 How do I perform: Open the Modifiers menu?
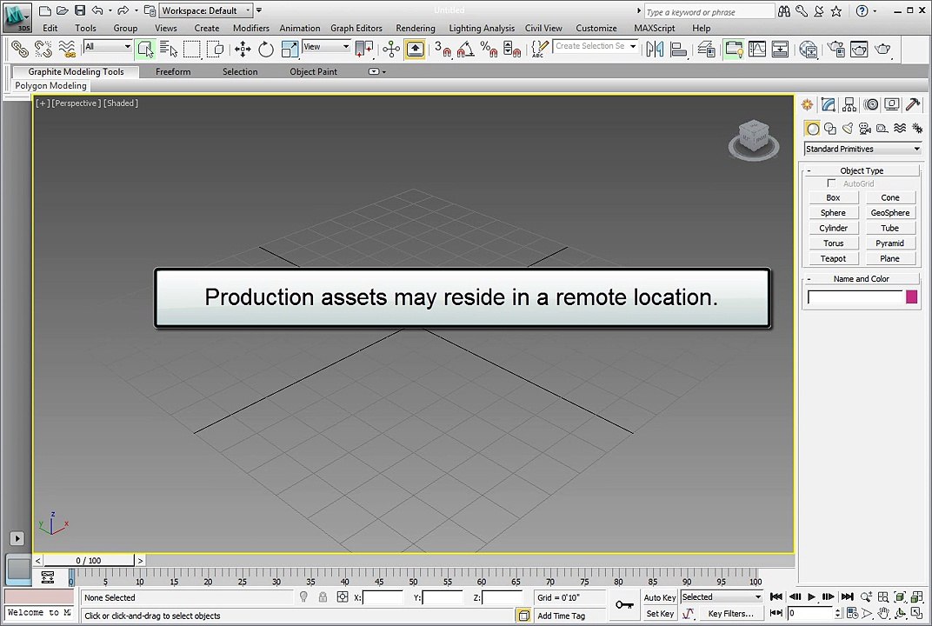click(251, 28)
